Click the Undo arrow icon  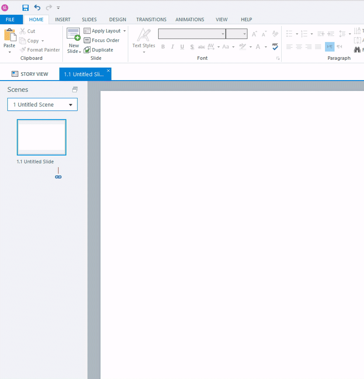click(37, 7)
